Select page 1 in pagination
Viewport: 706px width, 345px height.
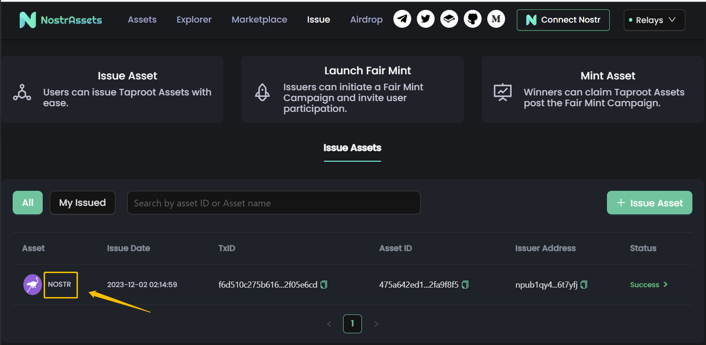click(352, 323)
